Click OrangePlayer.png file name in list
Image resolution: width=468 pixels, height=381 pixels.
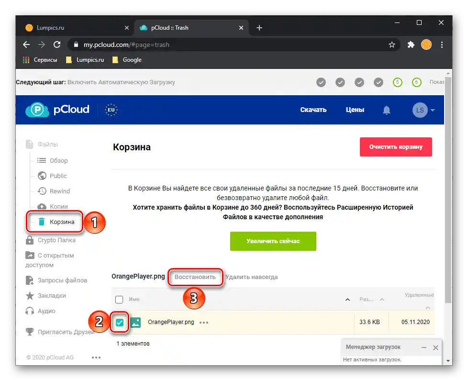tap(171, 322)
